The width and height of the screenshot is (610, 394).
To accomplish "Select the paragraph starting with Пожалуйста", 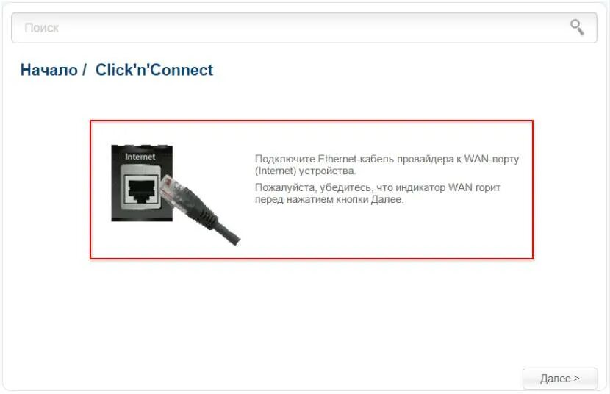I will [x=377, y=193].
